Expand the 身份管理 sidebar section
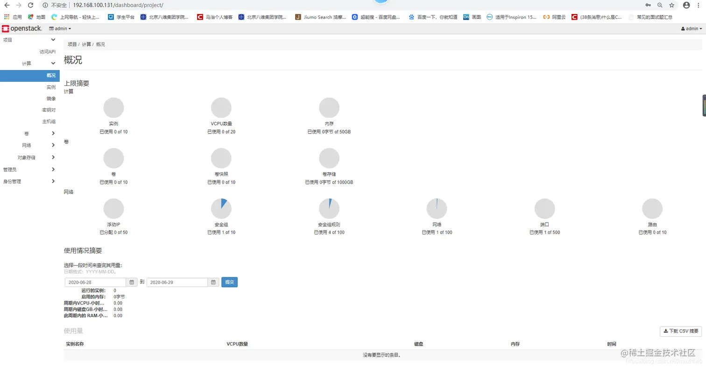This screenshot has height=368, width=706. (x=29, y=181)
